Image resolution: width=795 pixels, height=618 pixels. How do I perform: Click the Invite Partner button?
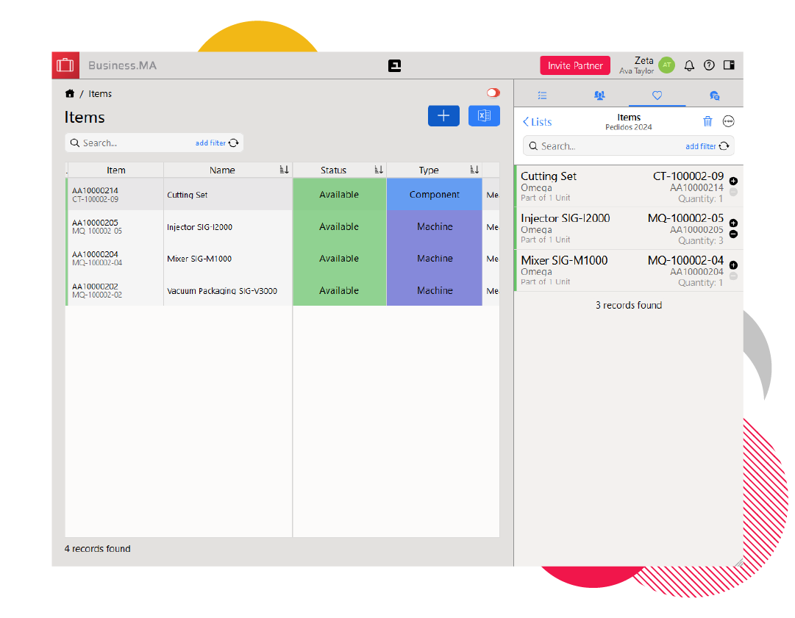[574, 65]
